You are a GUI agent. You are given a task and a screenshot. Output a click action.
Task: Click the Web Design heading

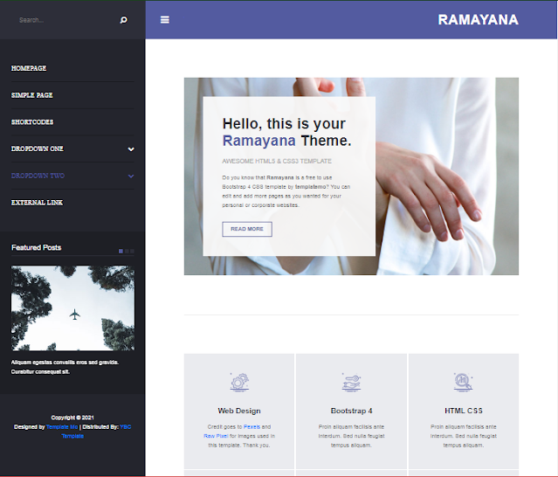239,411
